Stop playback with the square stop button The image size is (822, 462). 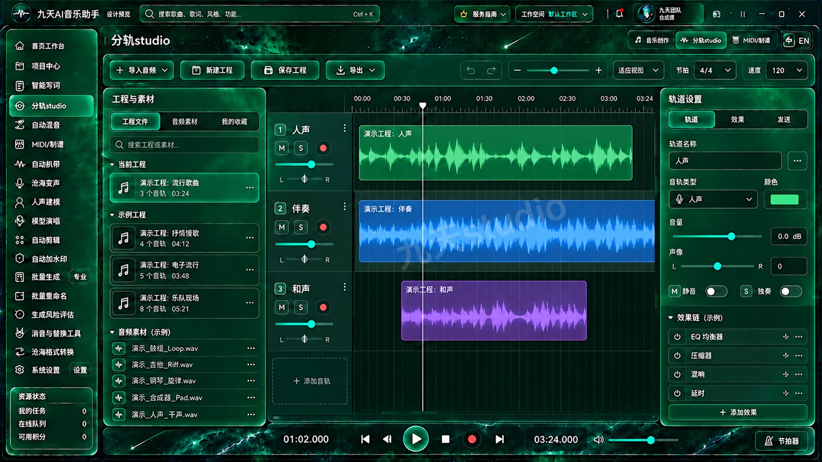(446, 439)
